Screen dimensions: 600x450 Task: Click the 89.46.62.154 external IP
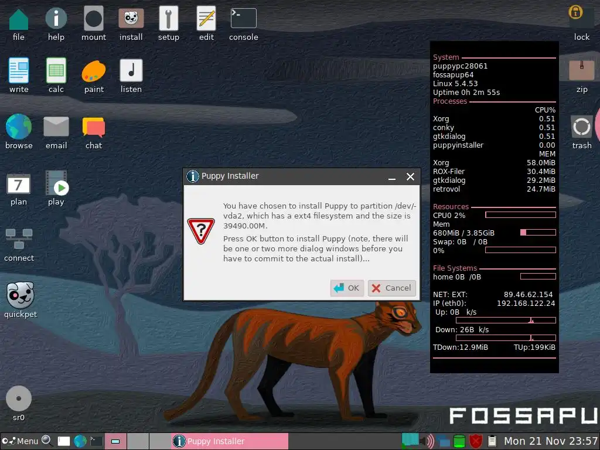[x=528, y=295]
